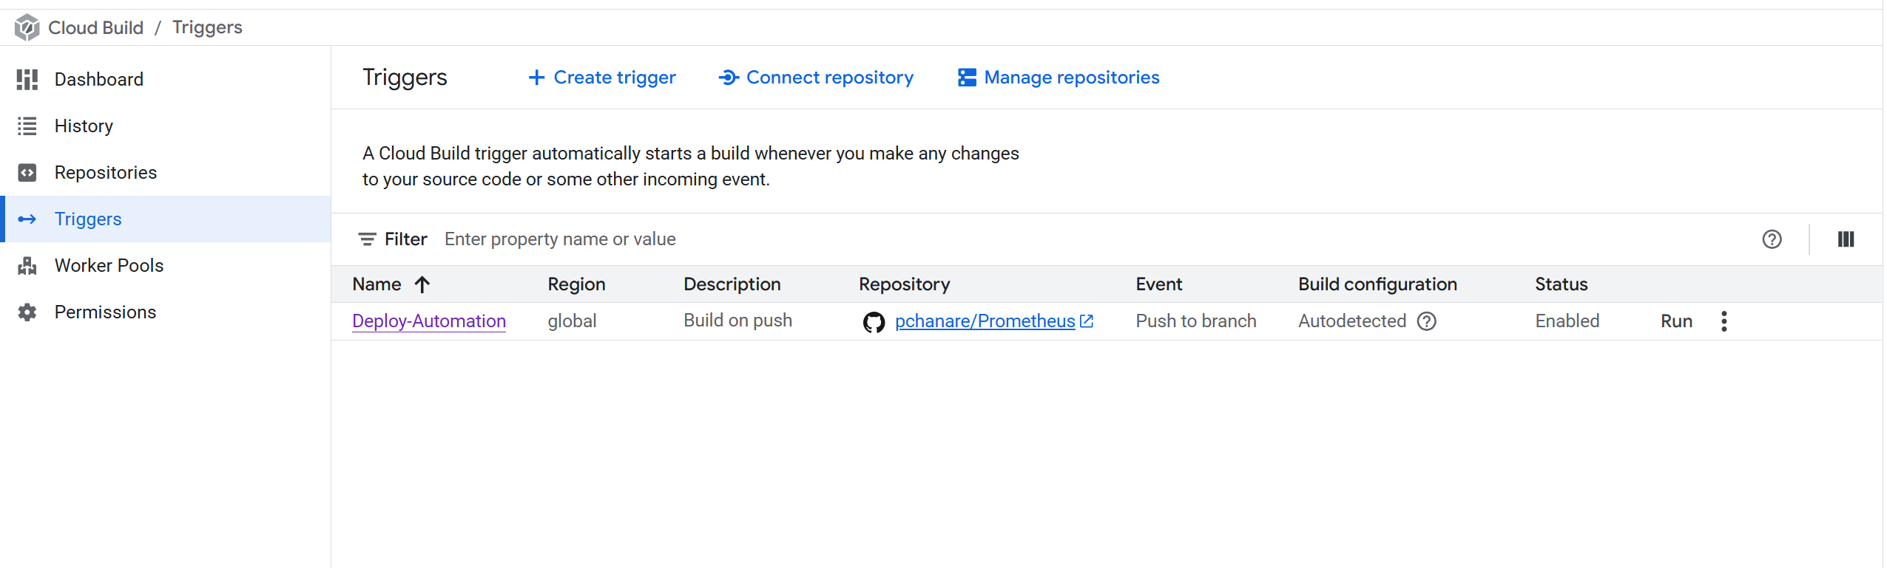The width and height of the screenshot is (1887, 568).
Task: Click Manage repositories
Action: pos(1059,78)
